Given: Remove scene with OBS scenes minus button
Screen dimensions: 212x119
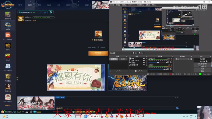Looking at the screenshot, I should (114, 71).
